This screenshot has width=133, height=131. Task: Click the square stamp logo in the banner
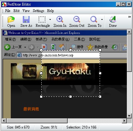tap(30, 72)
